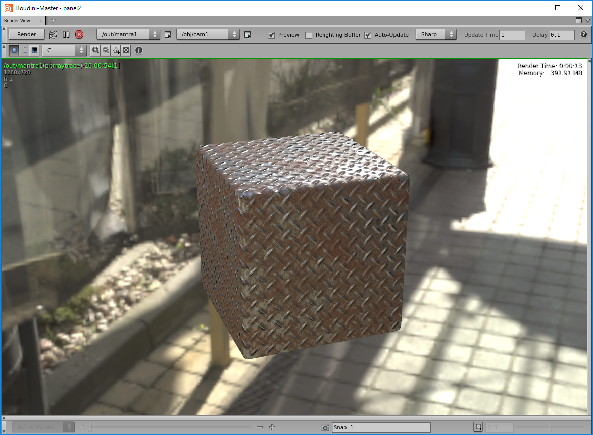This screenshot has width=593, height=435.
Task: Open the /obj/cam1 camera dropdown
Action: 208,34
